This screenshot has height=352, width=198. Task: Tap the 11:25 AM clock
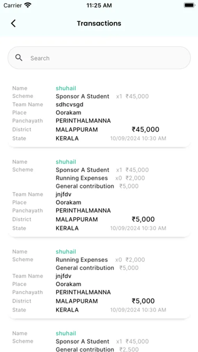[x=99, y=5]
